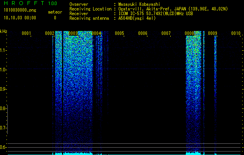Select time marker 0006
Image resolution: width=244 pixels, height=155 pixels.
tap(143, 33)
